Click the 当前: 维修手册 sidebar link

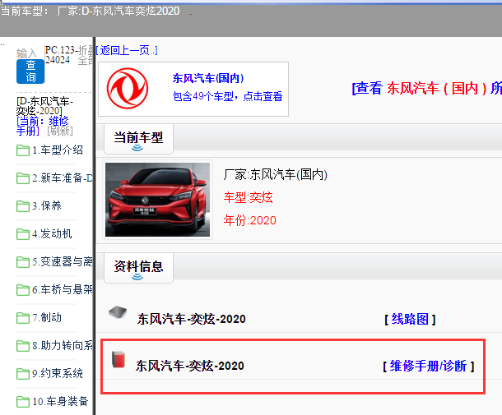42,126
